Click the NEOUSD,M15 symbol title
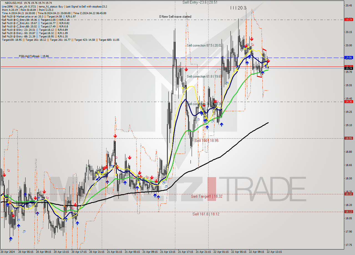This screenshot has height=255, width=355. point(13,3)
